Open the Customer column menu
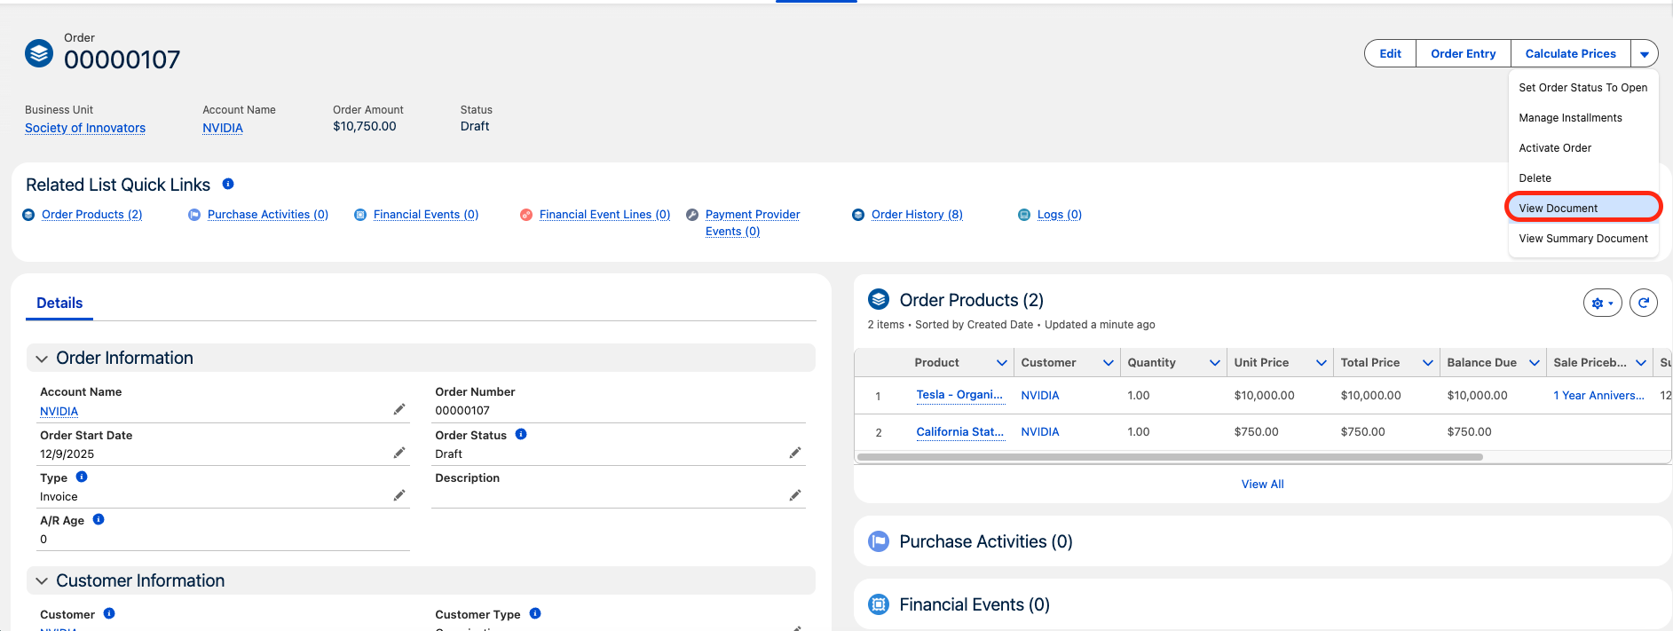Image resolution: width=1673 pixels, height=631 pixels. point(1109,362)
